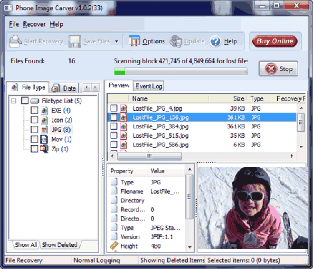Switch to the Date tab

coord(64,88)
